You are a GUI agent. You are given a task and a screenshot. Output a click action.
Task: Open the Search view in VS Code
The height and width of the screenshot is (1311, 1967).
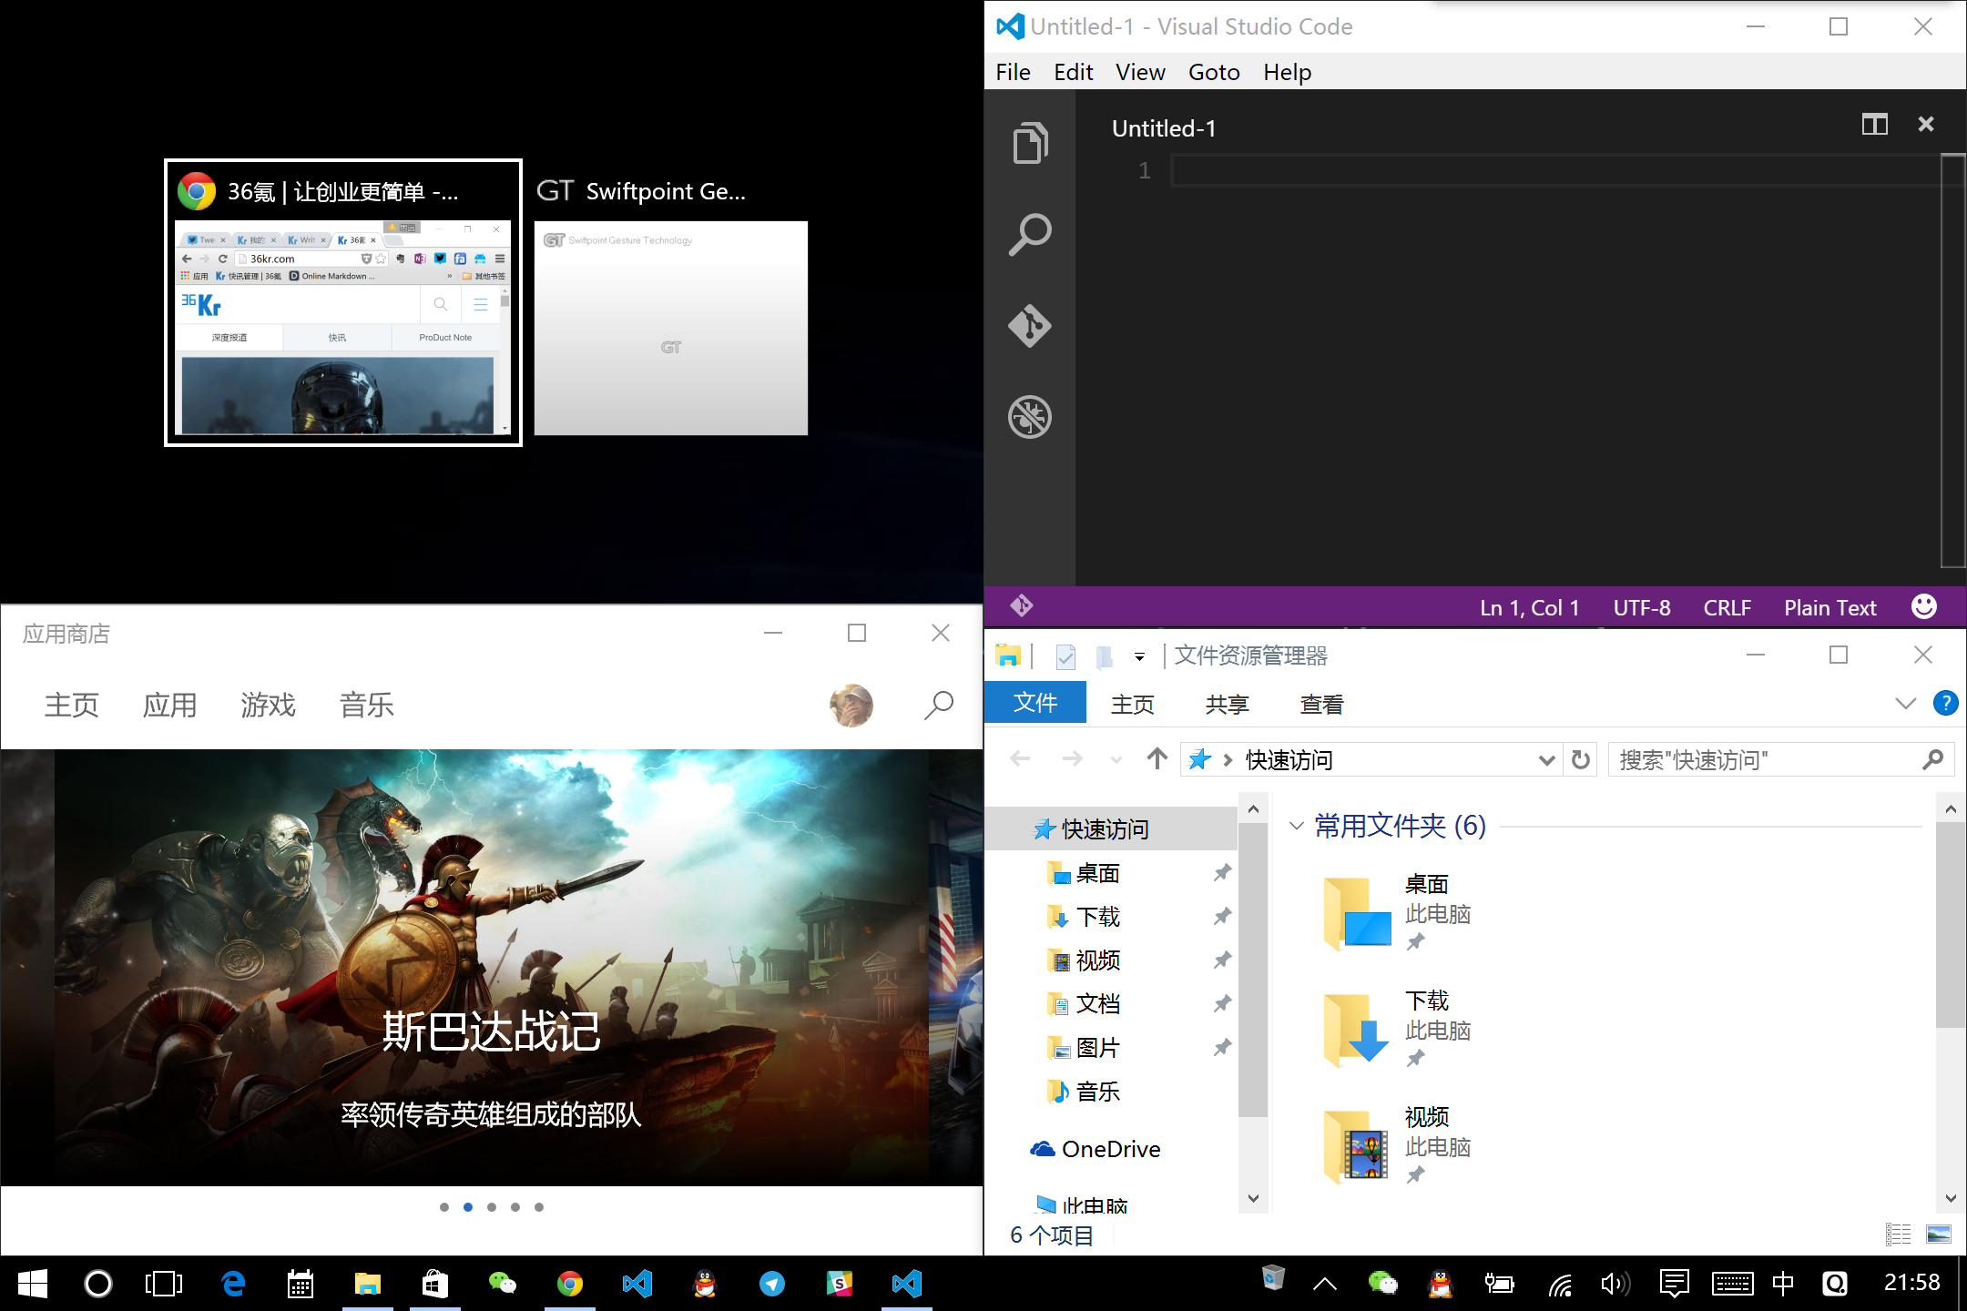[1029, 234]
